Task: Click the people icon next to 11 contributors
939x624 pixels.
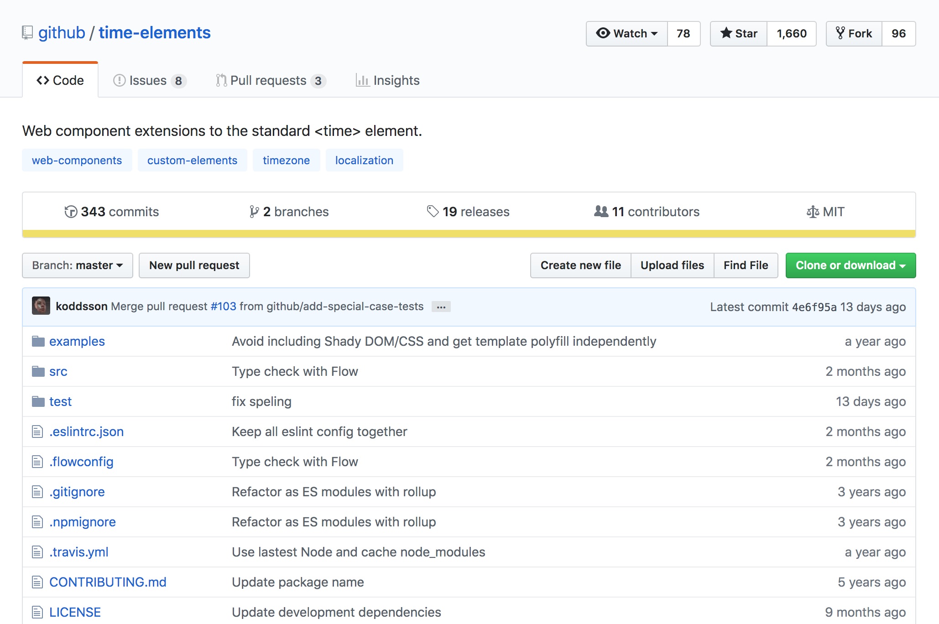Action: (x=601, y=211)
